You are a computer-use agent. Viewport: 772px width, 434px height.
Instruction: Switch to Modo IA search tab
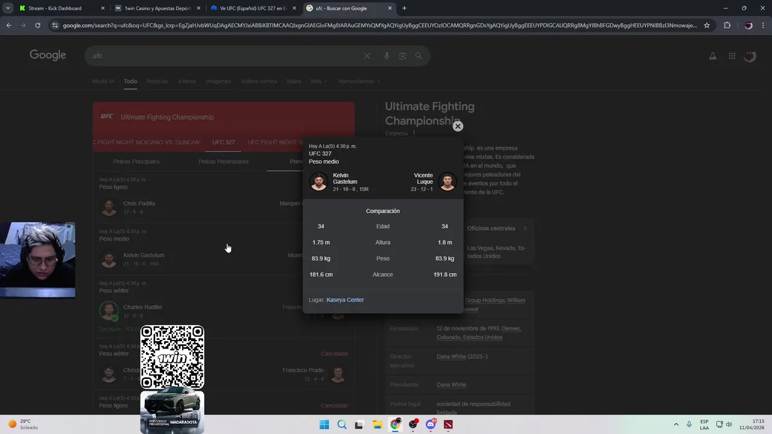click(103, 81)
